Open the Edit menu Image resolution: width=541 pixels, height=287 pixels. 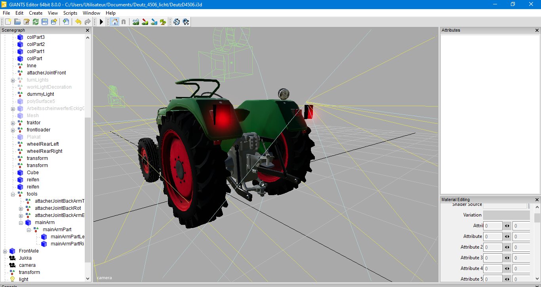click(x=19, y=13)
